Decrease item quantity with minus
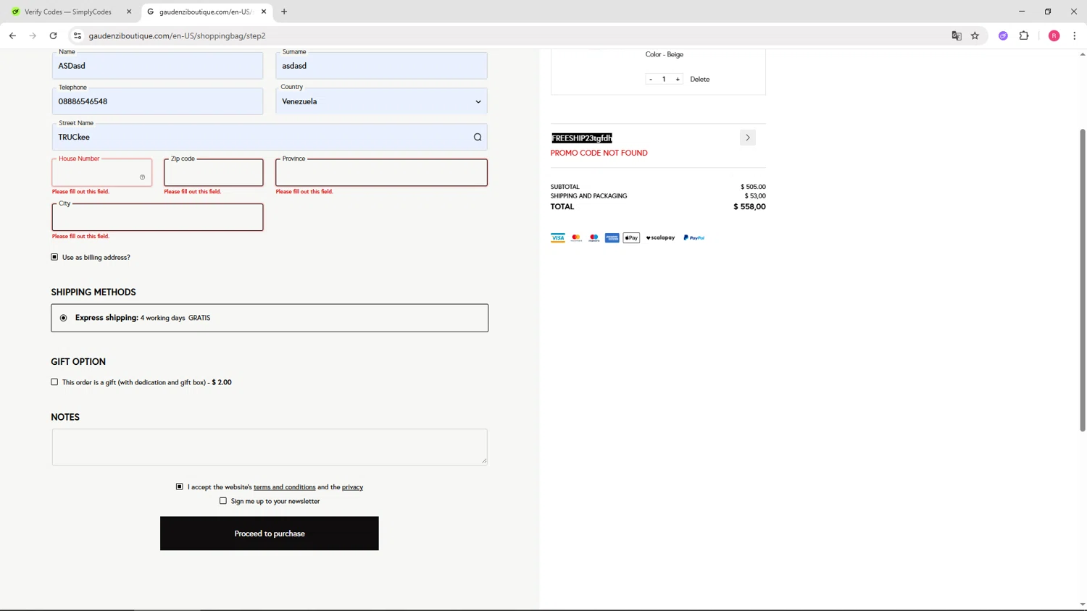Screen dimensions: 1087x611 pyautogui.click(x=651, y=79)
